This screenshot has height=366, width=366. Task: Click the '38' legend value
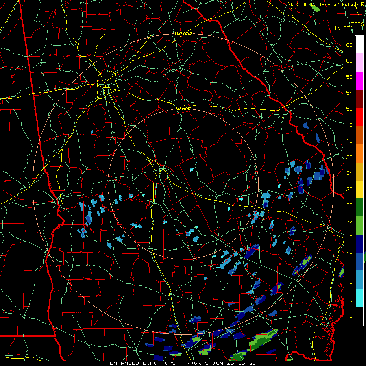pyautogui.click(x=349, y=157)
